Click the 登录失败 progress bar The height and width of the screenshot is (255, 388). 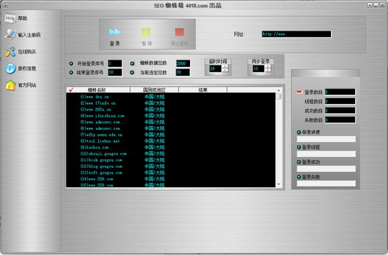click(326, 183)
